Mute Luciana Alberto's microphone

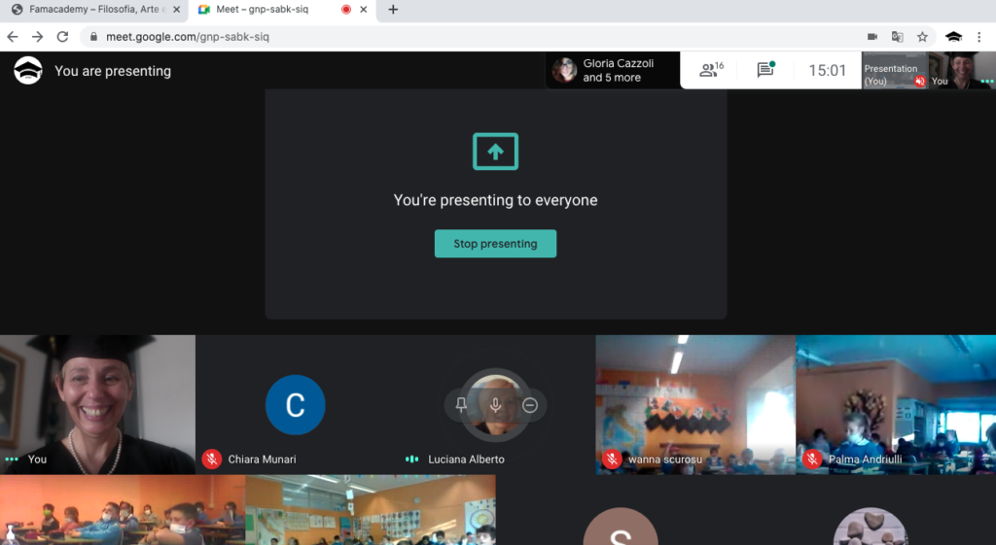(x=496, y=405)
